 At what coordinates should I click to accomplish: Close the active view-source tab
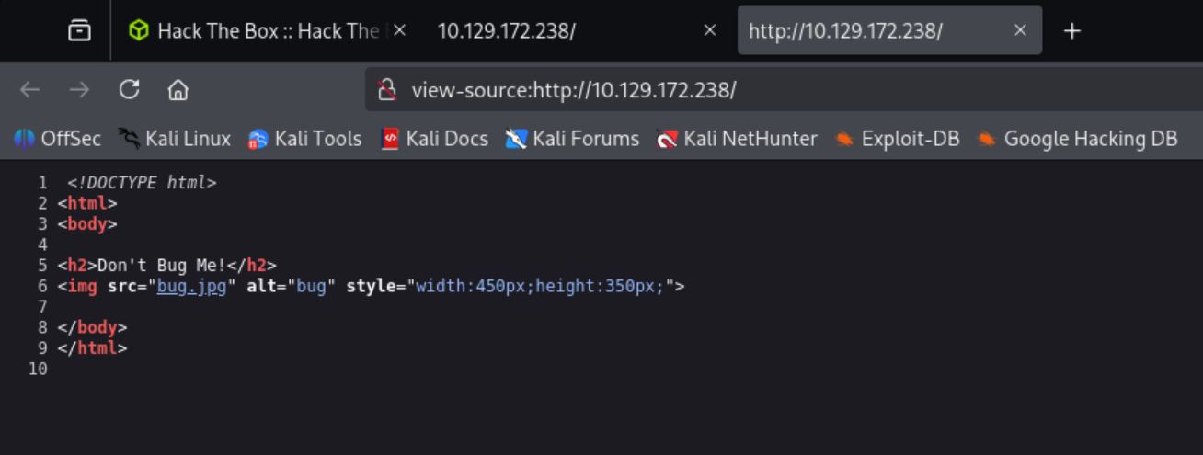[x=1020, y=30]
